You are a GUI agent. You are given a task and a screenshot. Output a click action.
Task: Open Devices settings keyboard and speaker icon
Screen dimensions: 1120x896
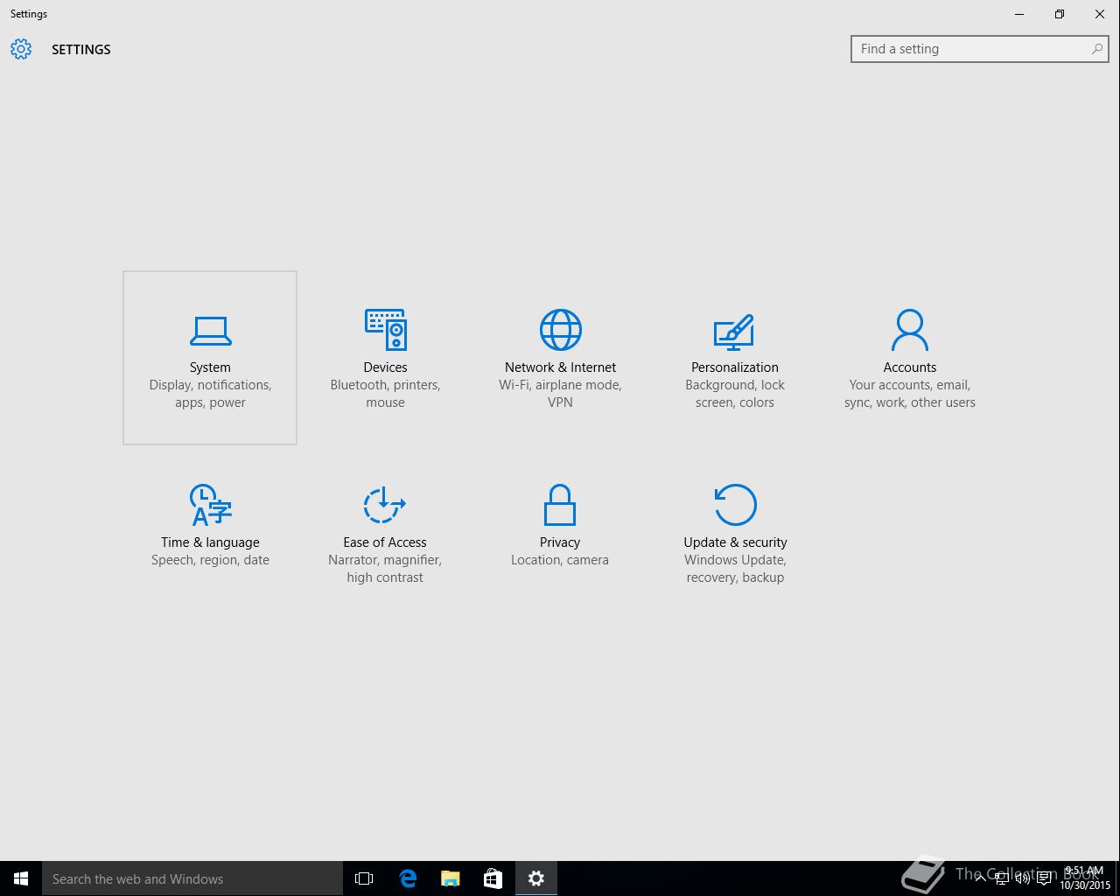pyautogui.click(x=385, y=330)
